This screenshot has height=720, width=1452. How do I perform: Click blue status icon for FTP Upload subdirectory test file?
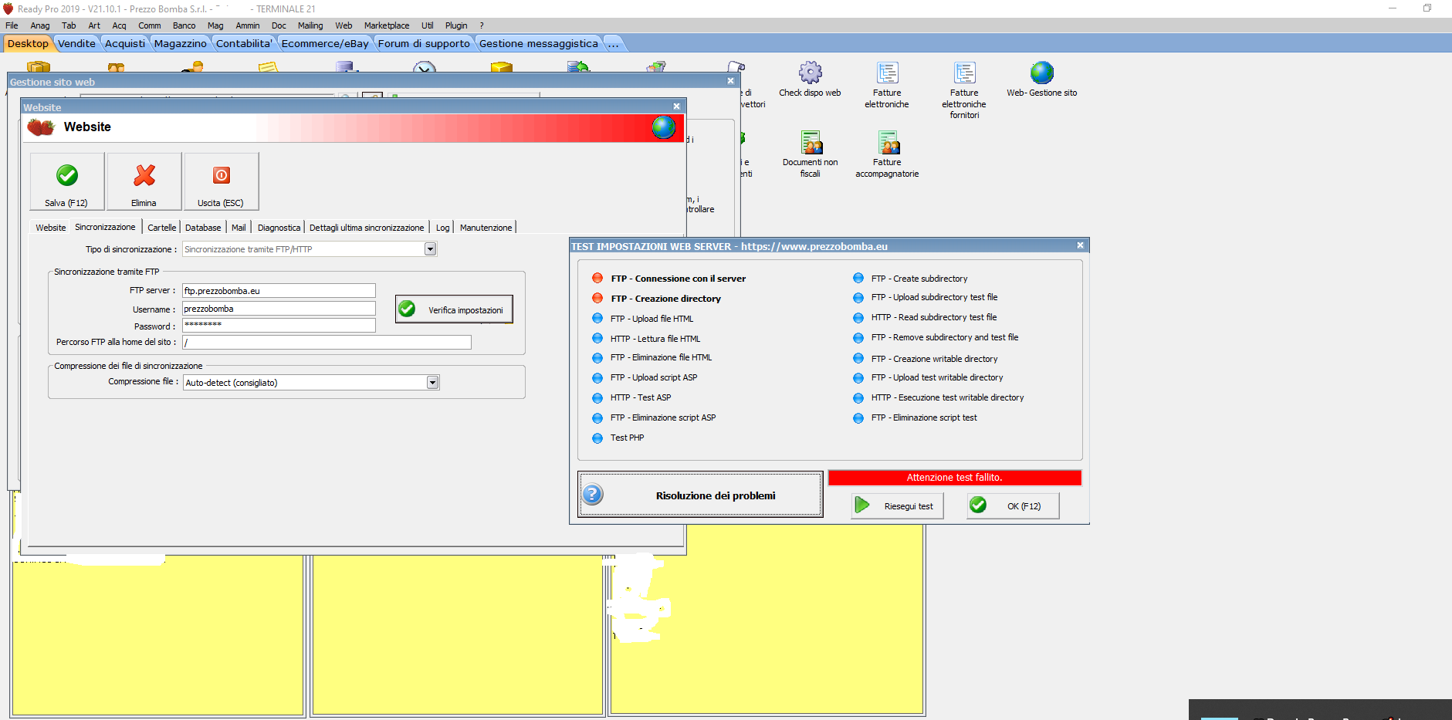tap(858, 298)
